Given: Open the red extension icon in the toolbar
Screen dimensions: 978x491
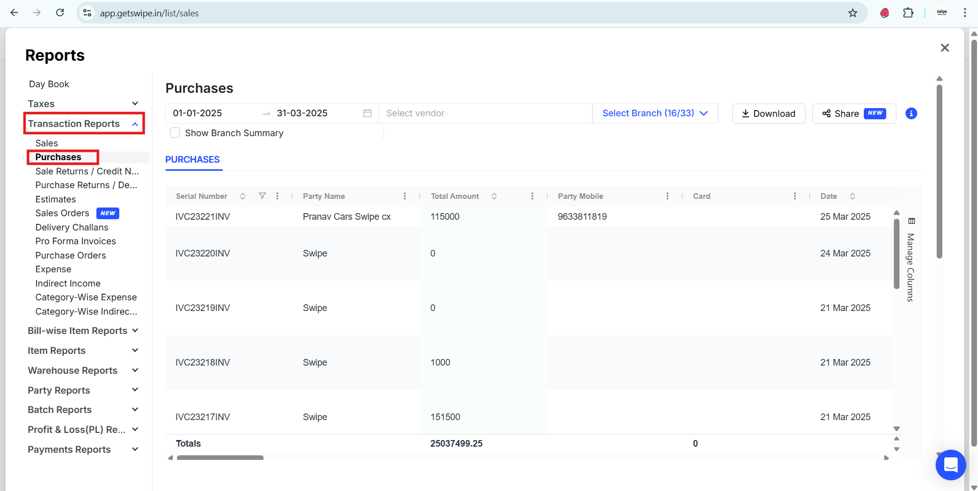Looking at the screenshot, I should click(885, 13).
